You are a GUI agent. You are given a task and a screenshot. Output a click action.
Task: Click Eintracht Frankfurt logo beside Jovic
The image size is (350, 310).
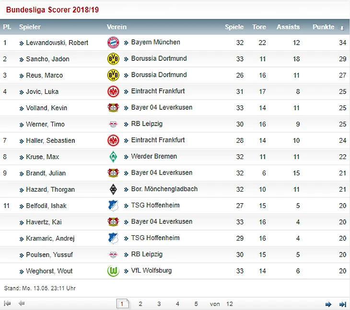pyautogui.click(x=113, y=91)
